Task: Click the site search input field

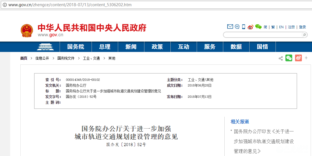Action: (262, 35)
